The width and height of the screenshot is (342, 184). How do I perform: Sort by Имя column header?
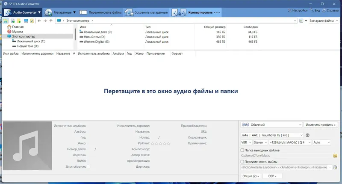(x=83, y=27)
